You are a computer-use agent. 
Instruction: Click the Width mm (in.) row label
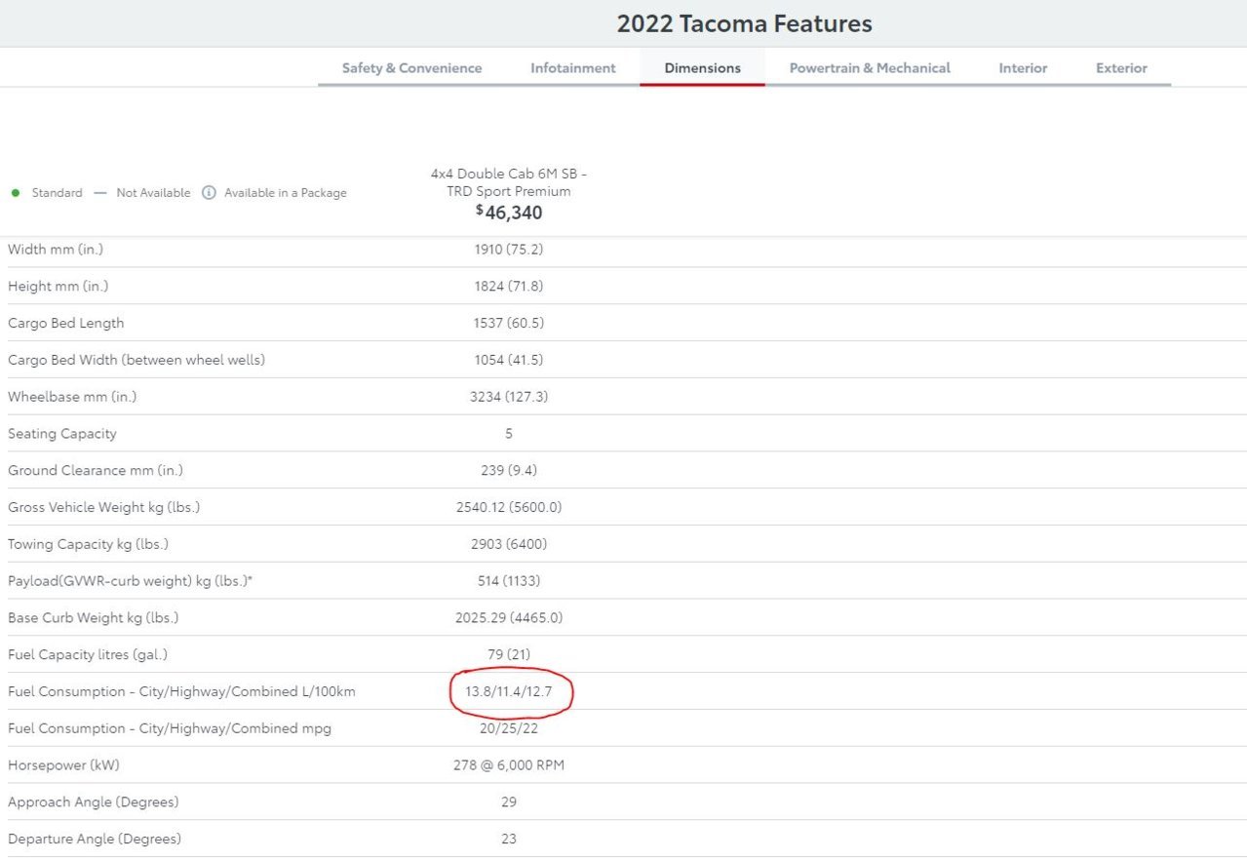(56, 250)
